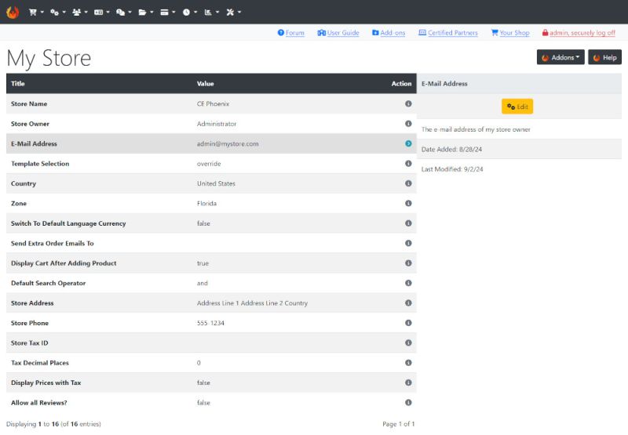Click the override template value
Image resolution: width=628 pixels, height=435 pixels.
pyautogui.click(x=209, y=164)
